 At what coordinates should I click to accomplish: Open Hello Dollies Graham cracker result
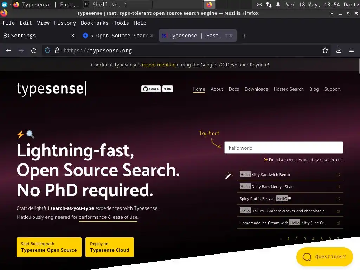point(283,211)
